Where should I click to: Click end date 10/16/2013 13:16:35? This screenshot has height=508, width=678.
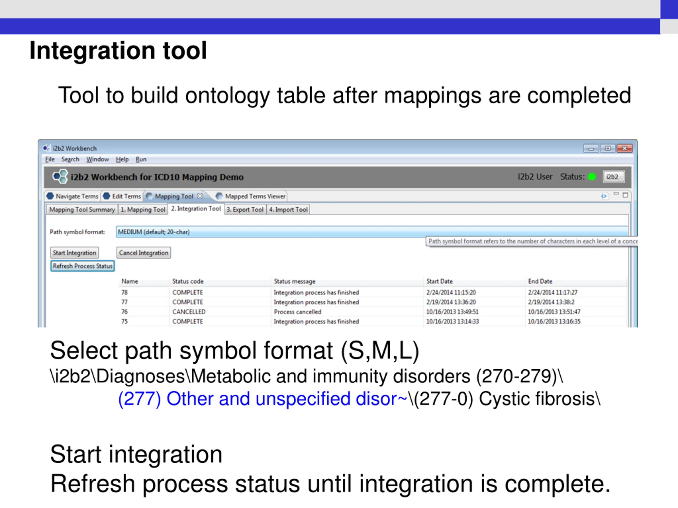[x=554, y=321]
